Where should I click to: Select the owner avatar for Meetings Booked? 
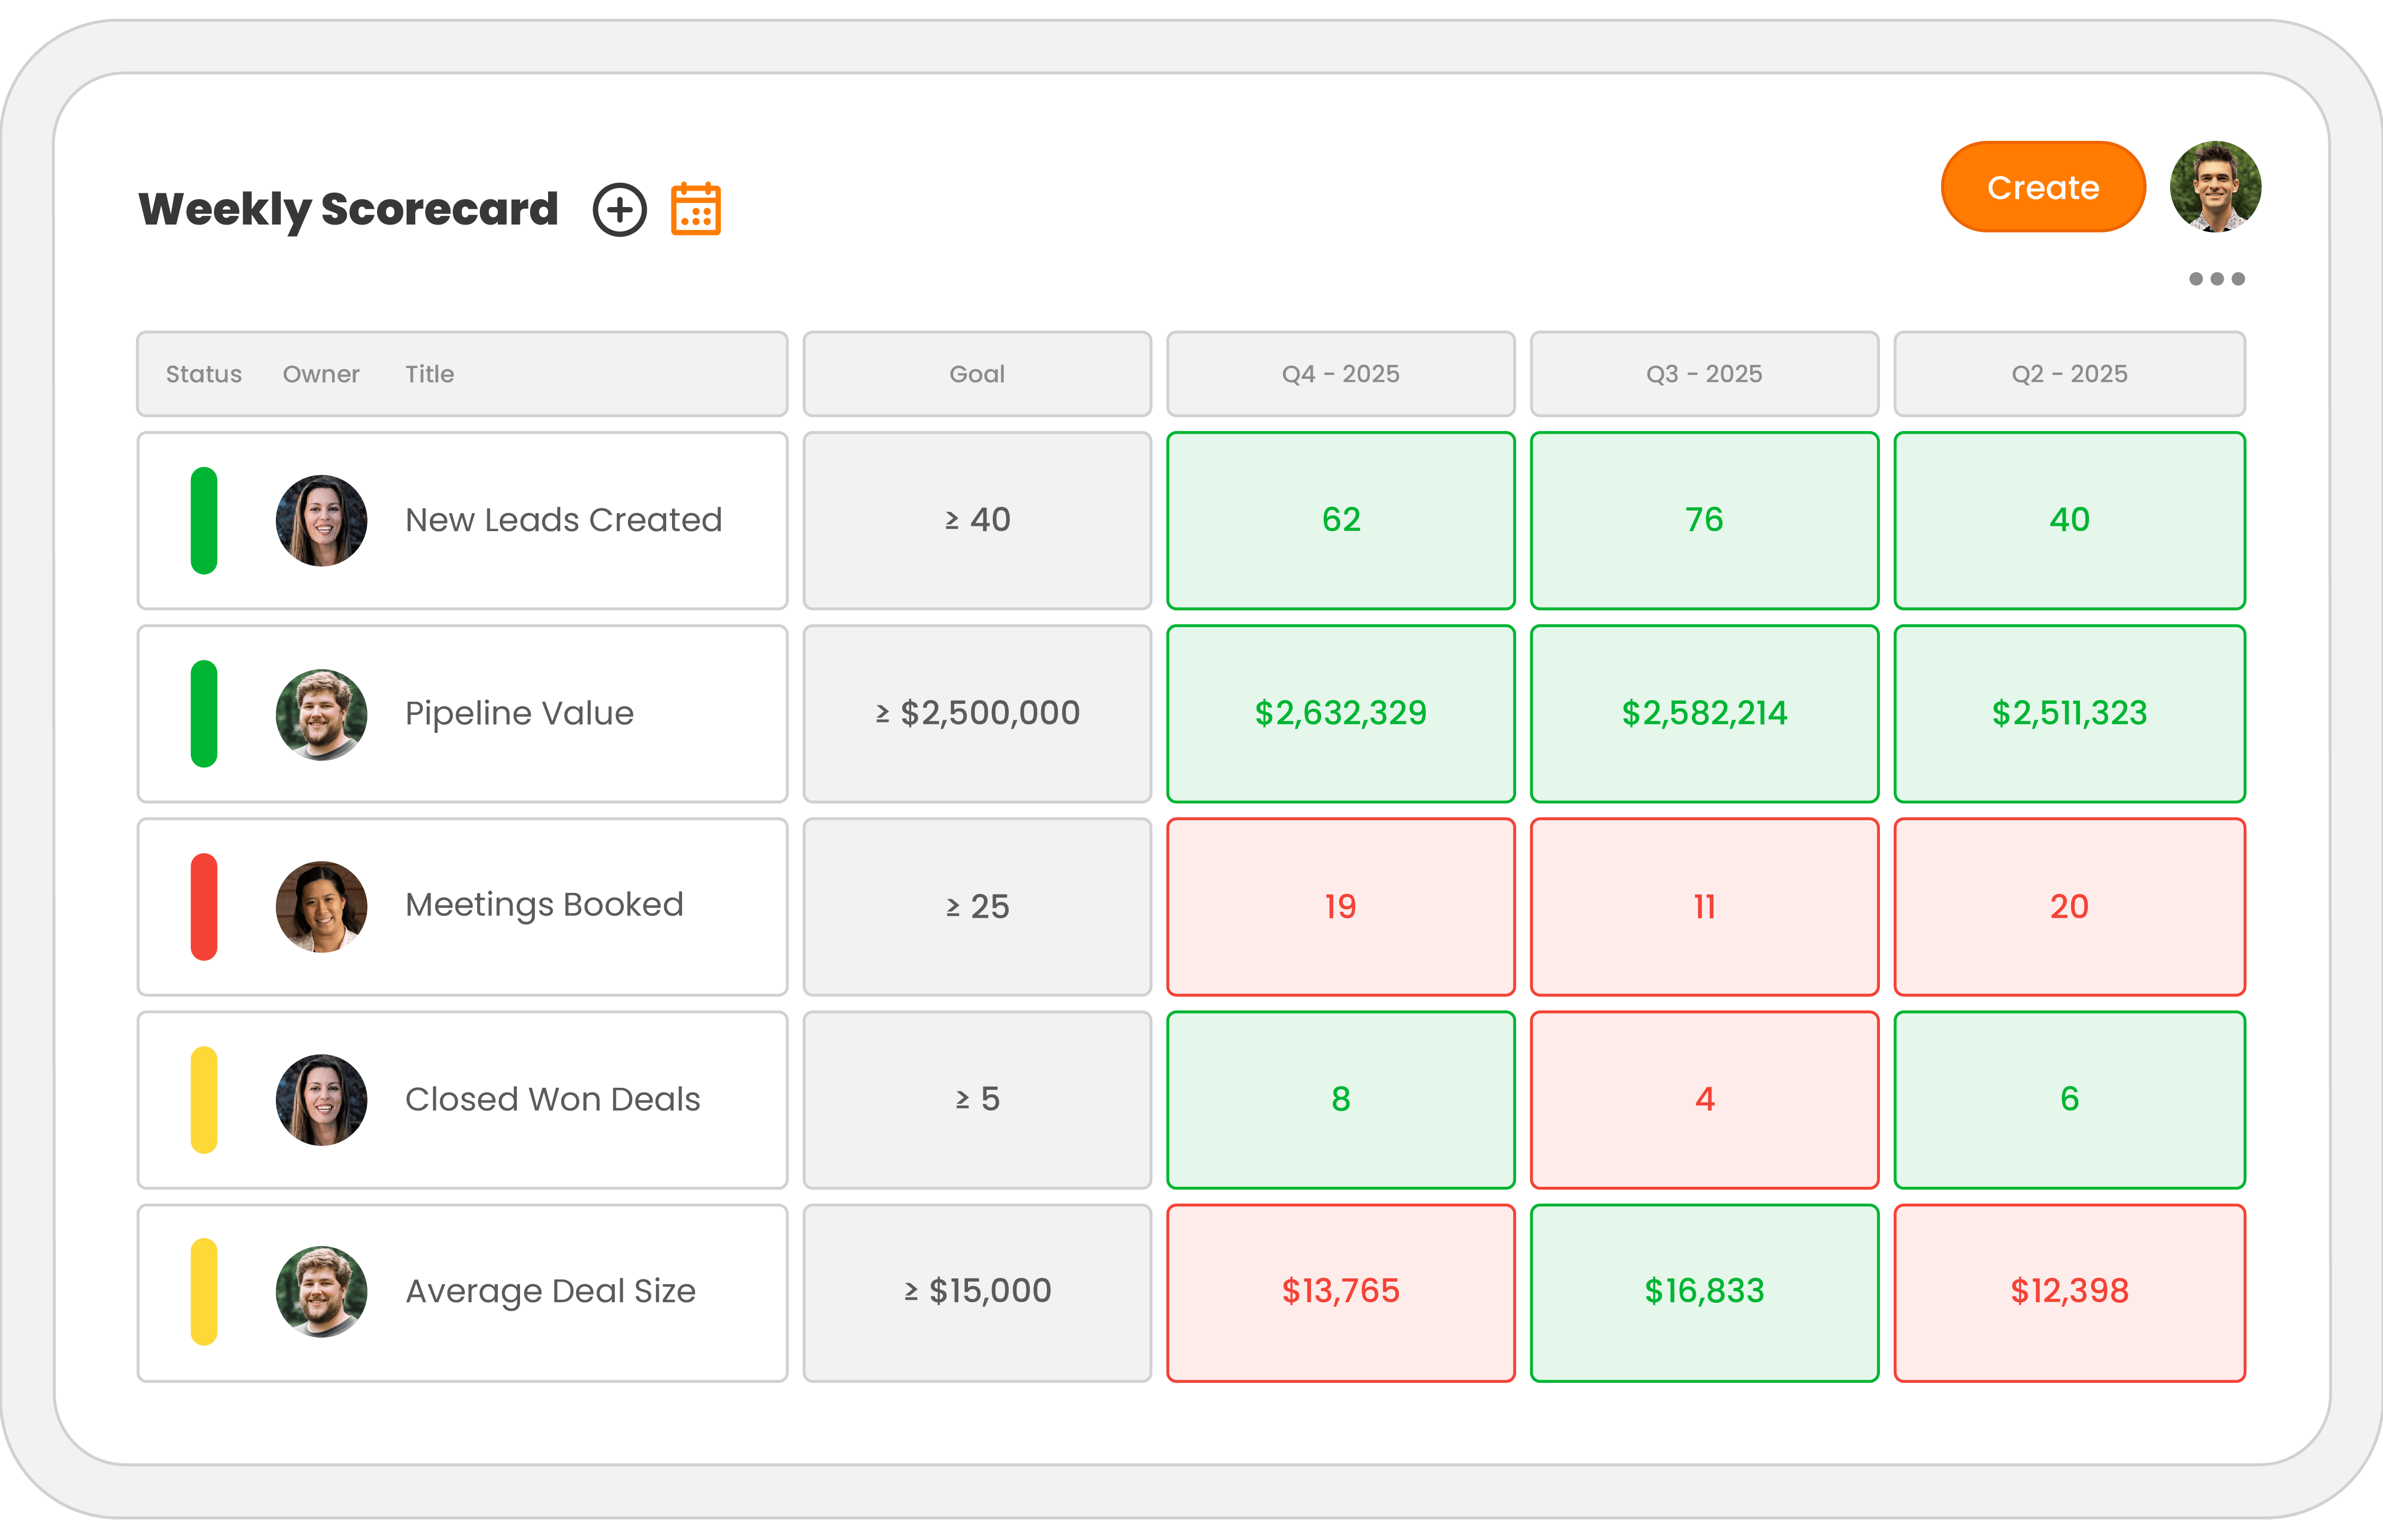pyautogui.click(x=322, y=906)
